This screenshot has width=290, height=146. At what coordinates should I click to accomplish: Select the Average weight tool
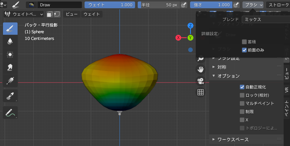tap(10, 55)
